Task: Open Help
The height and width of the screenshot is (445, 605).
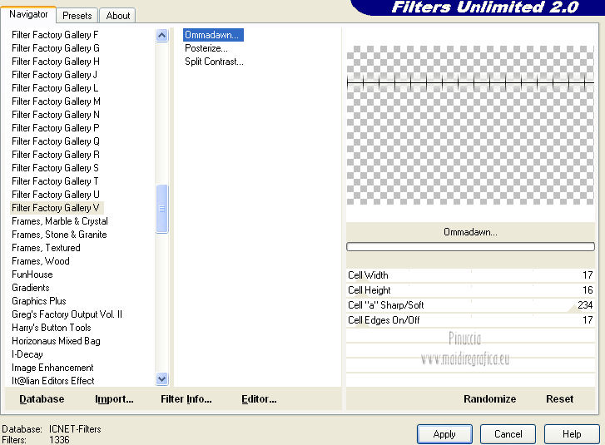Action: coord(572,434)
